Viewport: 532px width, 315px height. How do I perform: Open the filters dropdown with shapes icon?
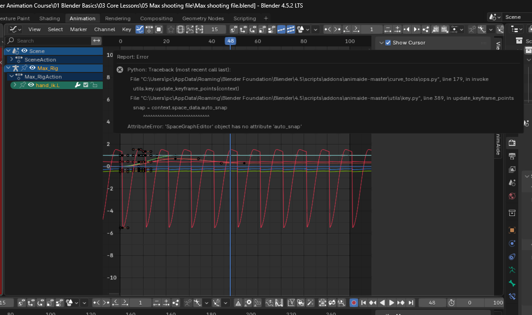tap(303, 29)
